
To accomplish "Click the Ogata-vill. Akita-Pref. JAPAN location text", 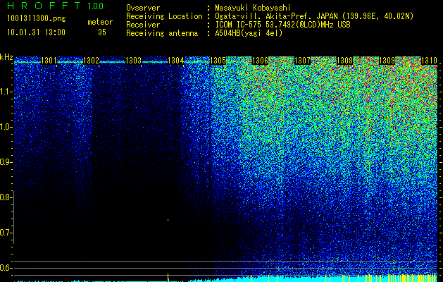I will (314, 16).
